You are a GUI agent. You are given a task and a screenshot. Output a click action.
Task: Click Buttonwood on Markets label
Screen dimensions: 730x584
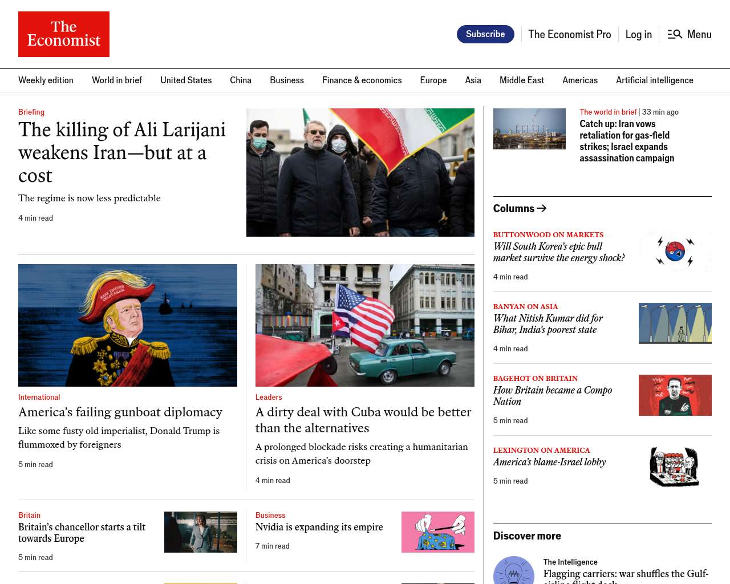click(x=548, y=234)
